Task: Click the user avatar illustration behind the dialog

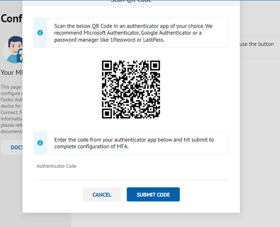Action: click(12, 49)
